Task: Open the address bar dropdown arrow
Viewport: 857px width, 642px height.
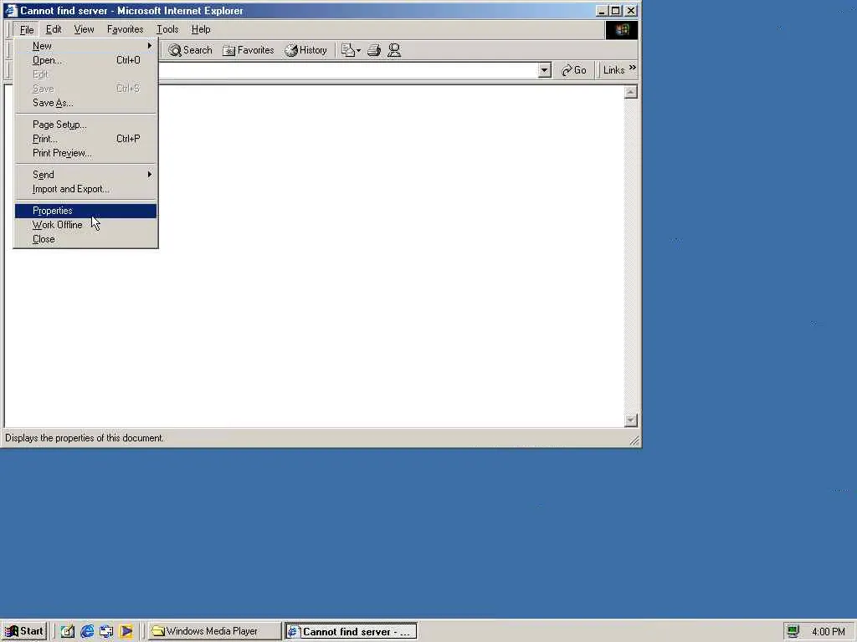Action: coord(544,70)
